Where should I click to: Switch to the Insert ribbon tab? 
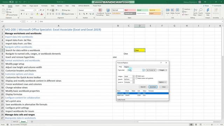(17, 6)
